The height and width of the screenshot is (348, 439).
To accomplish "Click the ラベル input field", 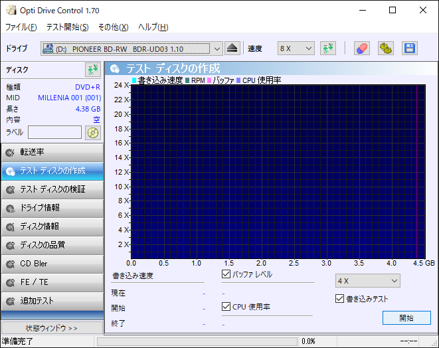I will pos(55,132).
